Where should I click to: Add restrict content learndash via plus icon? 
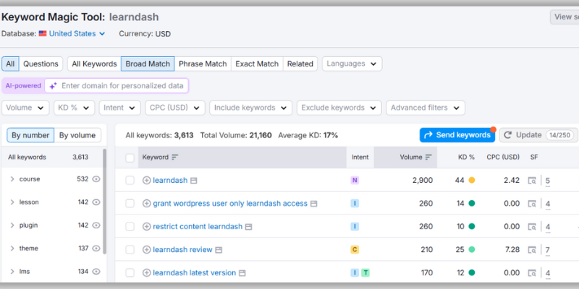click(x=147, y=226)
